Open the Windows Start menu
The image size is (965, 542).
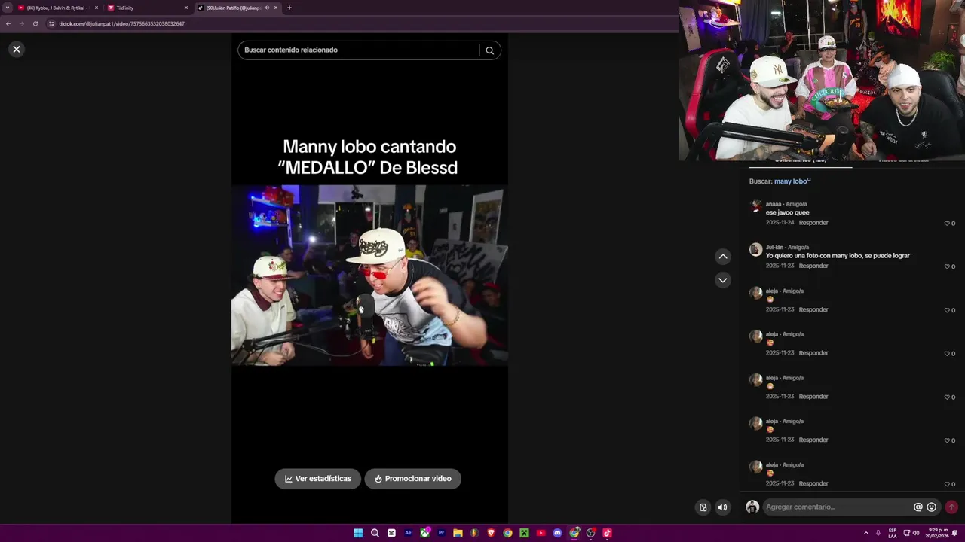(358, 533)
